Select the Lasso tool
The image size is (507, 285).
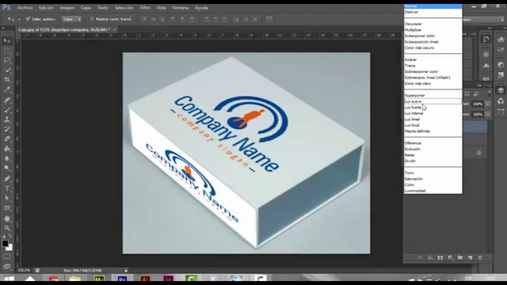click(7, 60)
